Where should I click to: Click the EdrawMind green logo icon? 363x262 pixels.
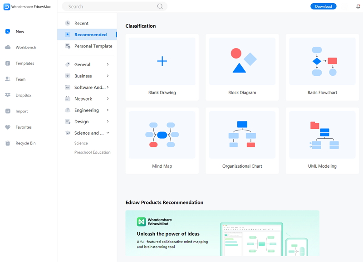(x=141, y=222)
